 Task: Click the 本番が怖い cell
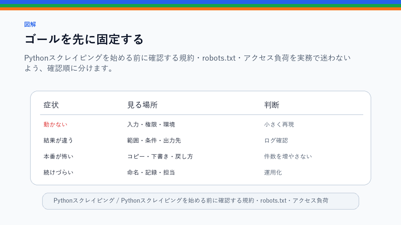click(58, 156)
